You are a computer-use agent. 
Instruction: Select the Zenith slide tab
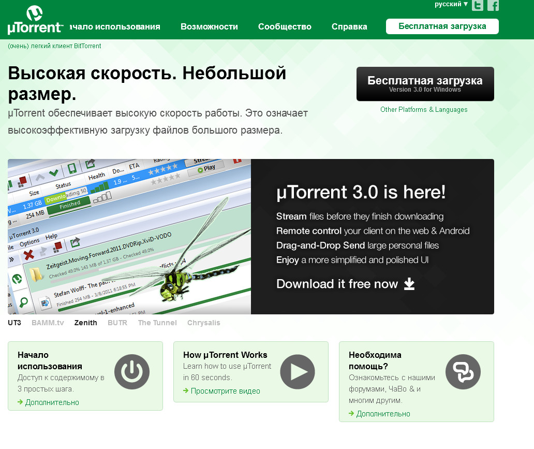point(85,323)
